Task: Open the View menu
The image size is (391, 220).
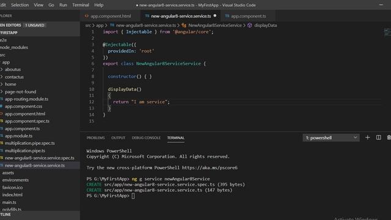Action: [38, 5]
